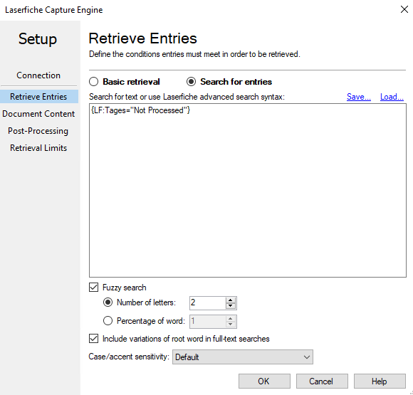Select the Basic retrieval option
This screenshot has height=395, width=413.
(x=93, y=82)
